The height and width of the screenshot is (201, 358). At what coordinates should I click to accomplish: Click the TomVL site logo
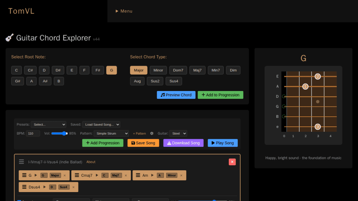[x=21, y=11]
